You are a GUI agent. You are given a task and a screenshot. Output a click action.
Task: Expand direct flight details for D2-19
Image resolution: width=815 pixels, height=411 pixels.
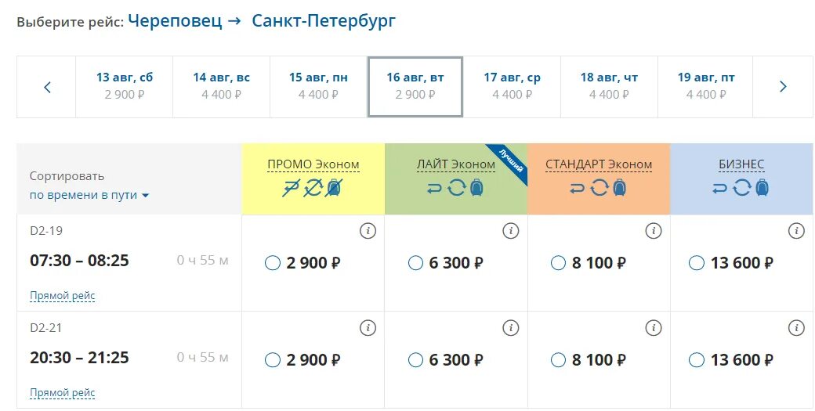(x=63, y=296)
